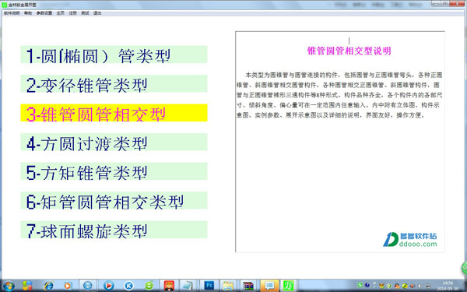Open the blue K music player icon
This screenshot has width=467, height=292.
(x=128, y=286)
